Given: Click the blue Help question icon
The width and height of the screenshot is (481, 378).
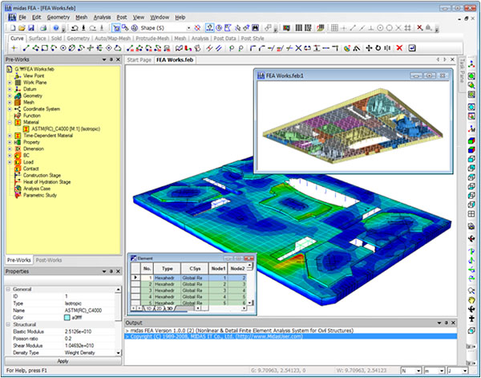Looking at the screenshot, I should pos(56,28).
